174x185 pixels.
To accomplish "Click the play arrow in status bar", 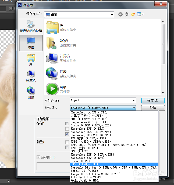I will pyautogui.click(x=8, y=181).
